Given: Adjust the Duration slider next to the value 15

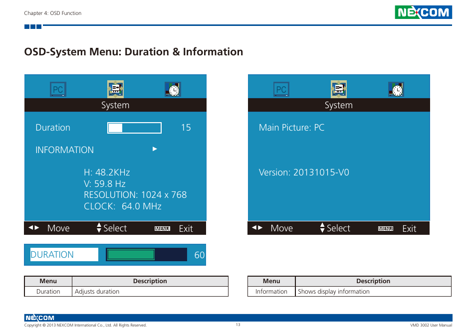Looking at the screenshot, I should pyautogui.click(x=134, y=128).
